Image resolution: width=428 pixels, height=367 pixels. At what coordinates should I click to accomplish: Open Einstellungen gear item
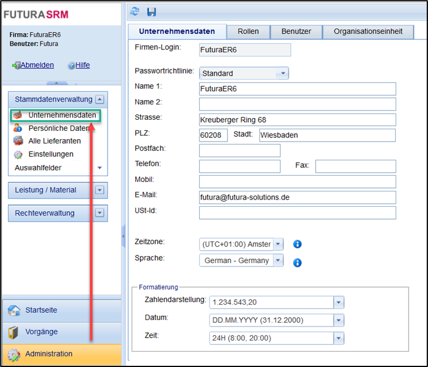tap(51, 154)
